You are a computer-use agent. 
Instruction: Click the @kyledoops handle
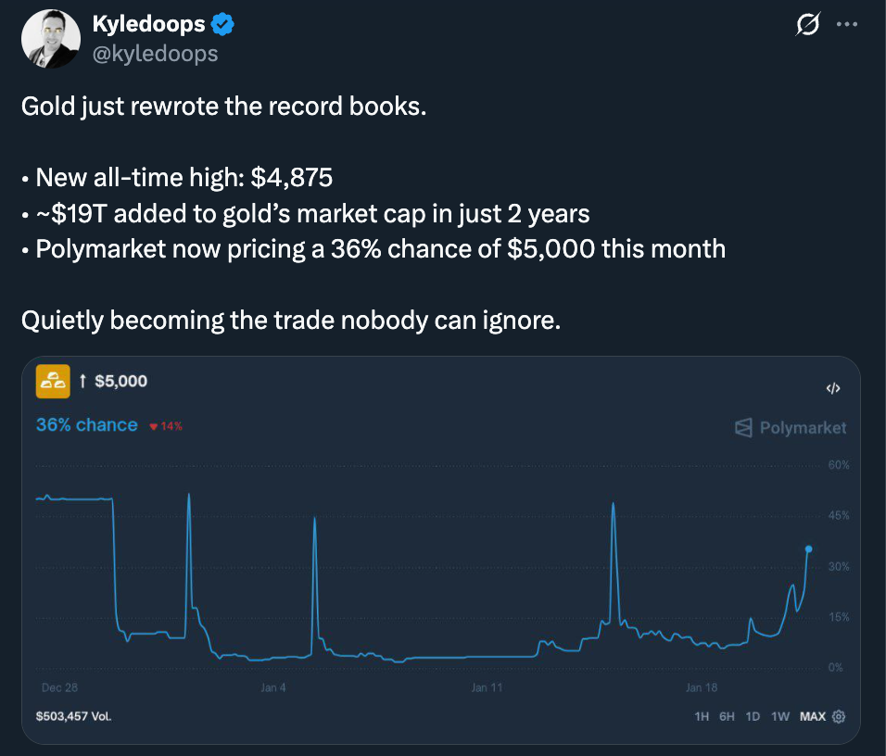(x=155, y=54)
